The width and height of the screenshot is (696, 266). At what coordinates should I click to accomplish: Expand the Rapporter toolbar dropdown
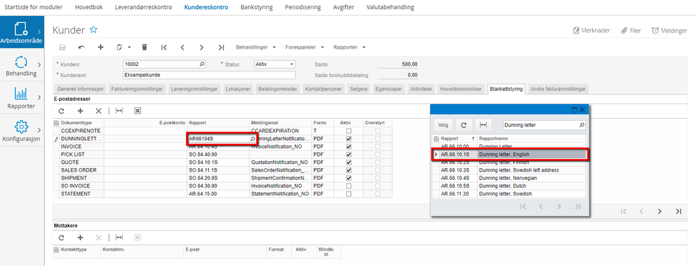(349, 47)
